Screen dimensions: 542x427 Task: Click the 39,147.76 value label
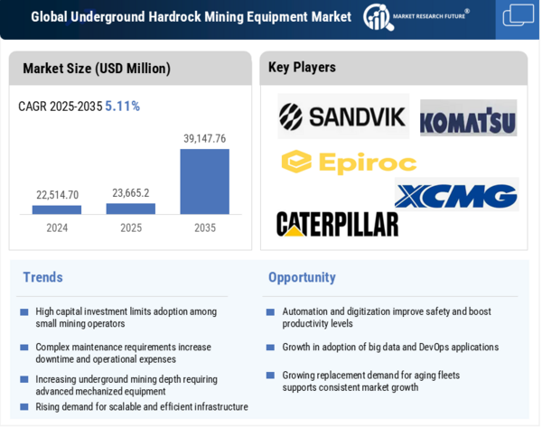204,138
